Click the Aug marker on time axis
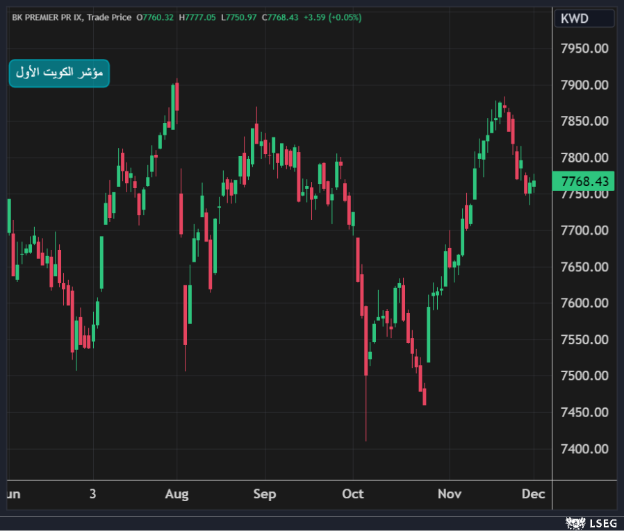Image resolution: width=624 pixels, height=531 pixels. [176, 494]
